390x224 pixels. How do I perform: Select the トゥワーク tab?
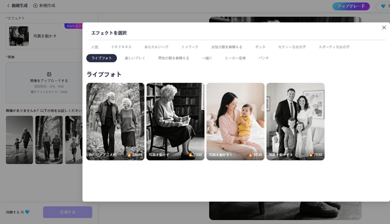click(x=190, y=47)
